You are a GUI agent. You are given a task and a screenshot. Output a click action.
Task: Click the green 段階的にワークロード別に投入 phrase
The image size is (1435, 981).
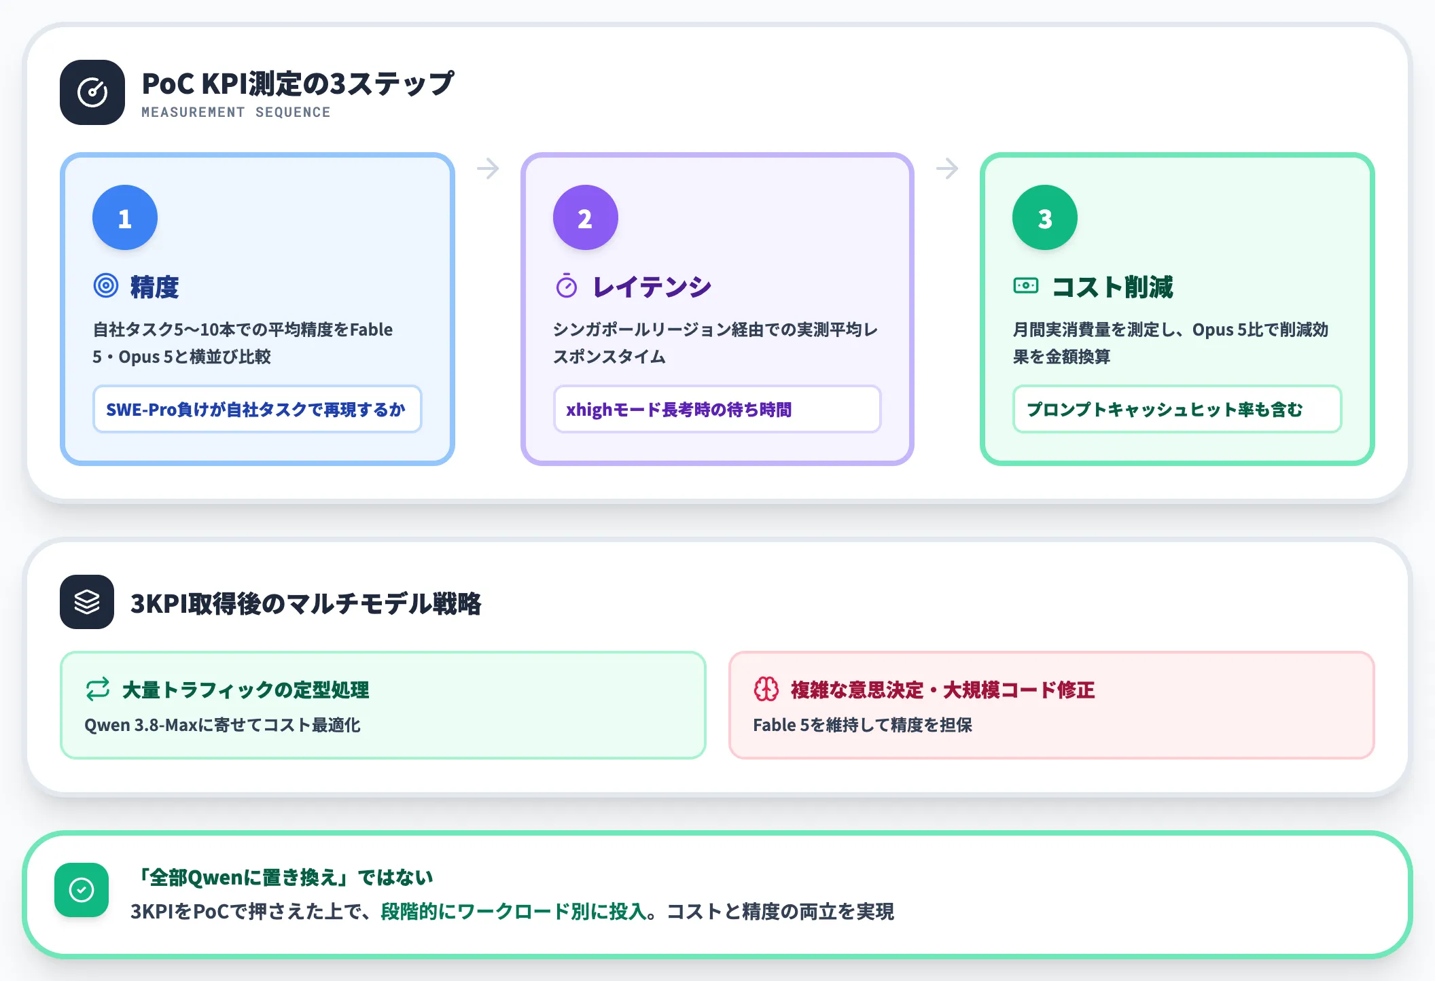(x=513, y=911)
